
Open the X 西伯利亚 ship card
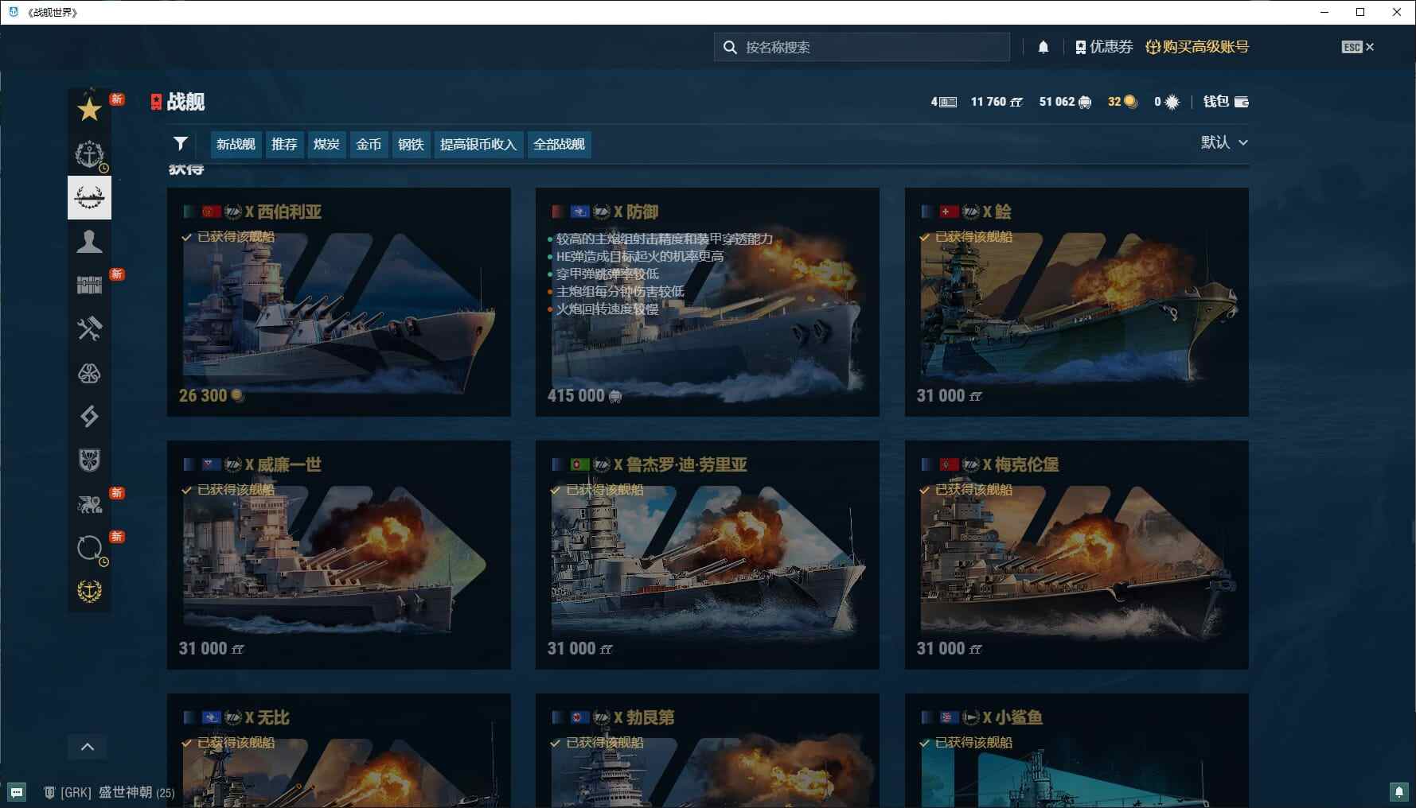(x=338, y=302)
